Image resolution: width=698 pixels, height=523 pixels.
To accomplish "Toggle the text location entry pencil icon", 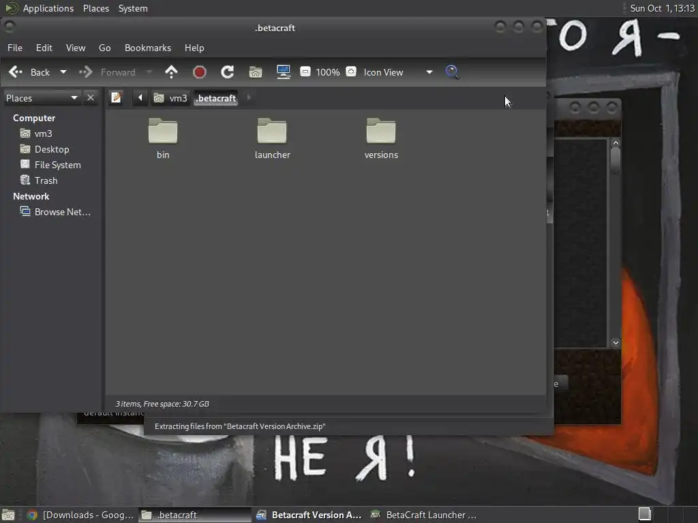I will coord(116,97).
